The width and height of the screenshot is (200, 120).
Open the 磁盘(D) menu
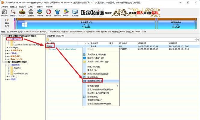(14, 7)
